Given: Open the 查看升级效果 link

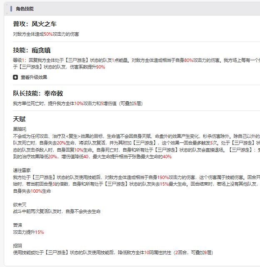Looking at the screenshot, I should tap(34, 77).
